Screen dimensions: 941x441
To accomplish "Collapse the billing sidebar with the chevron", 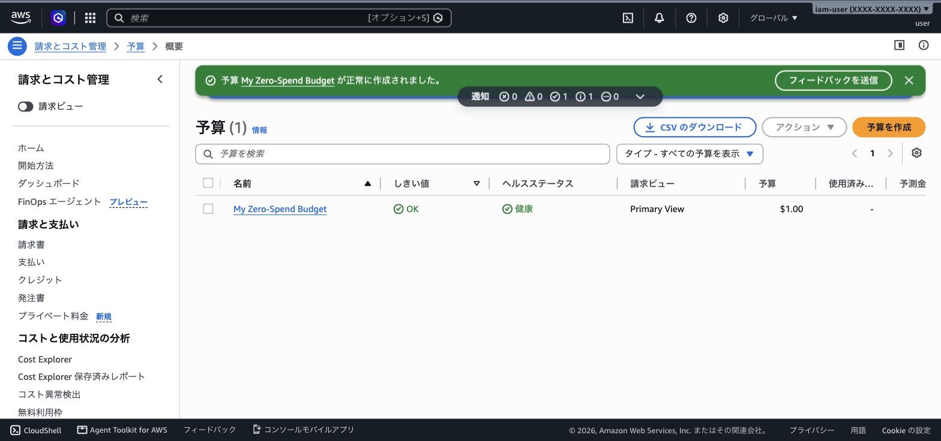I will 160,79.
